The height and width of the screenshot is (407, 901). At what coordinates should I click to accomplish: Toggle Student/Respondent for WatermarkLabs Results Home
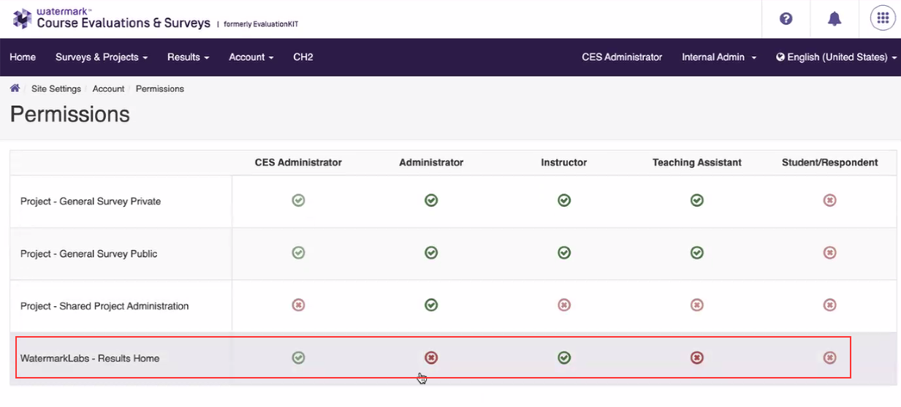point(829,358)
